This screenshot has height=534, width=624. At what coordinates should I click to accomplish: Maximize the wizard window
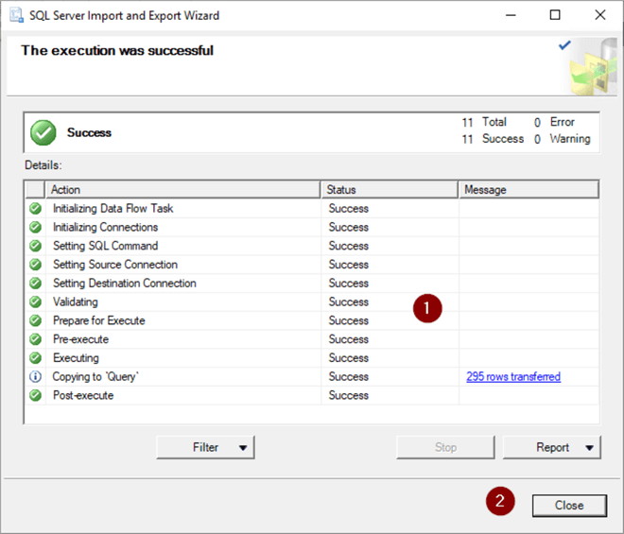click(555, 15)
